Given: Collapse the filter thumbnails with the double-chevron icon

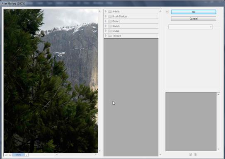Looking at the screenshot, I should (x=167, y=12).
